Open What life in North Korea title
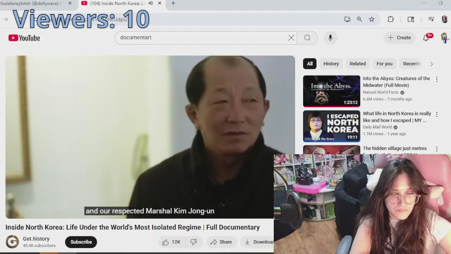Image resolution: width=451 pixels, height=254 pixels. point(397,117)
